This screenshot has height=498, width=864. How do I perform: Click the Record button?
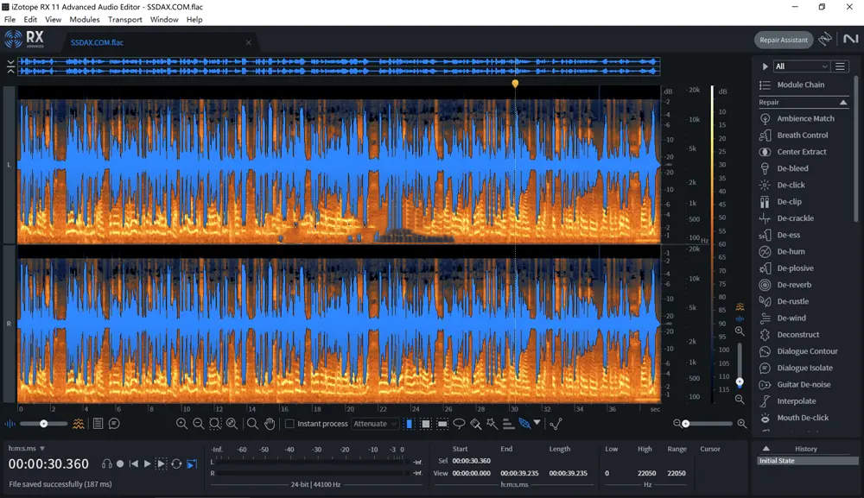pos(120,463)
